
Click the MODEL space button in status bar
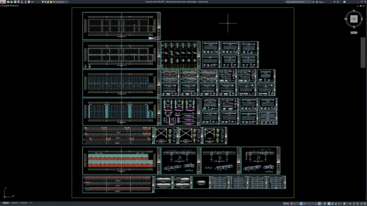click(x=286, y=204)
